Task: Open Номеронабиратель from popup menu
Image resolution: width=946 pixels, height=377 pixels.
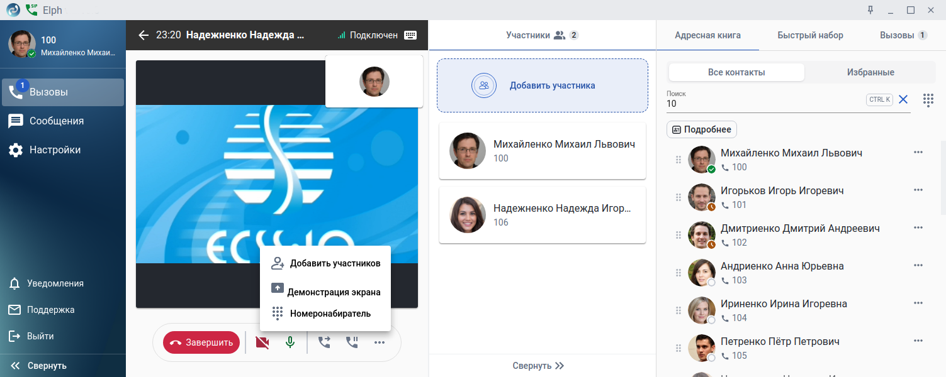Action: point(325,313)
